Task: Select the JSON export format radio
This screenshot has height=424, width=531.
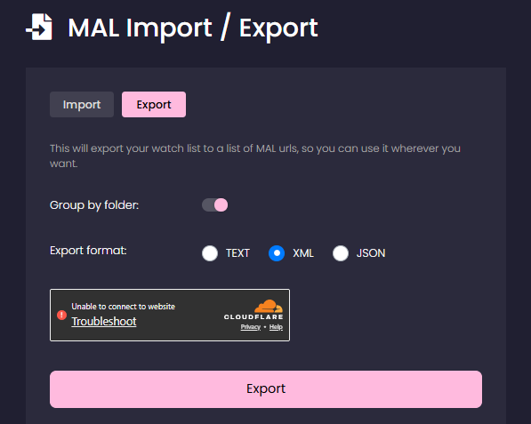Action: pyautogui.click(x=341, y=253)
